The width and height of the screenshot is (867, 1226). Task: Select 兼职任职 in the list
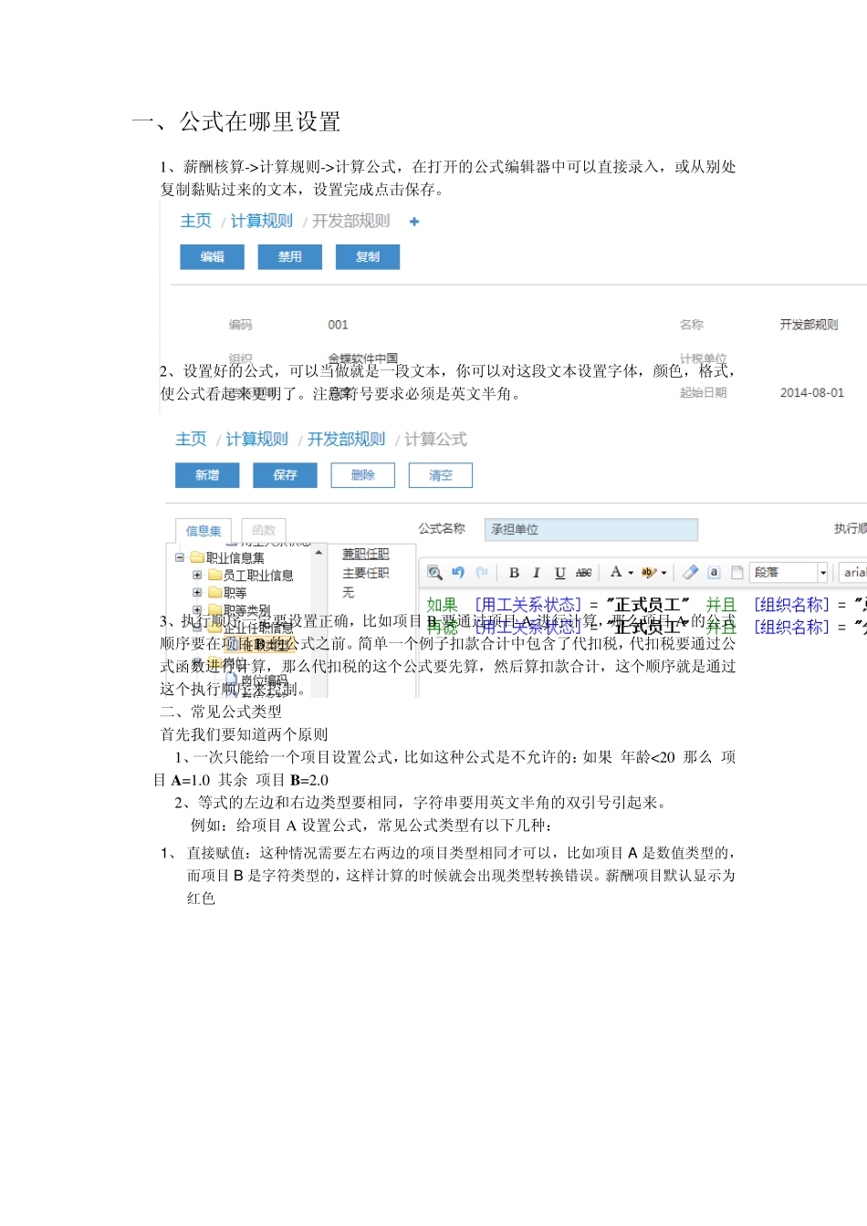pyautogui.click(x=365, y=555)
